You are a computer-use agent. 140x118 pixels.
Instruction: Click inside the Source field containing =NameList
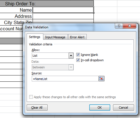point(65,79)
